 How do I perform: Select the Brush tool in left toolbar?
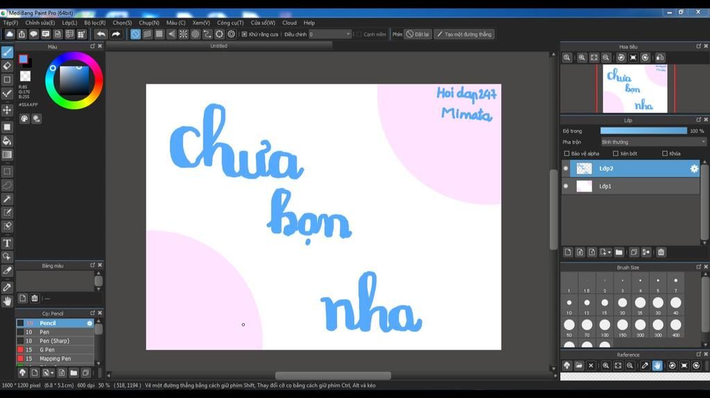point(7,52)
